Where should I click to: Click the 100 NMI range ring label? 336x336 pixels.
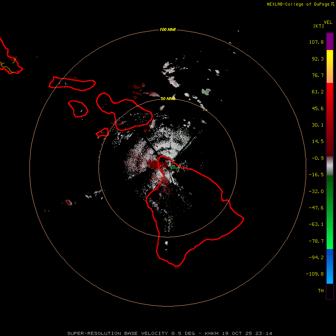tap(168, 29)
